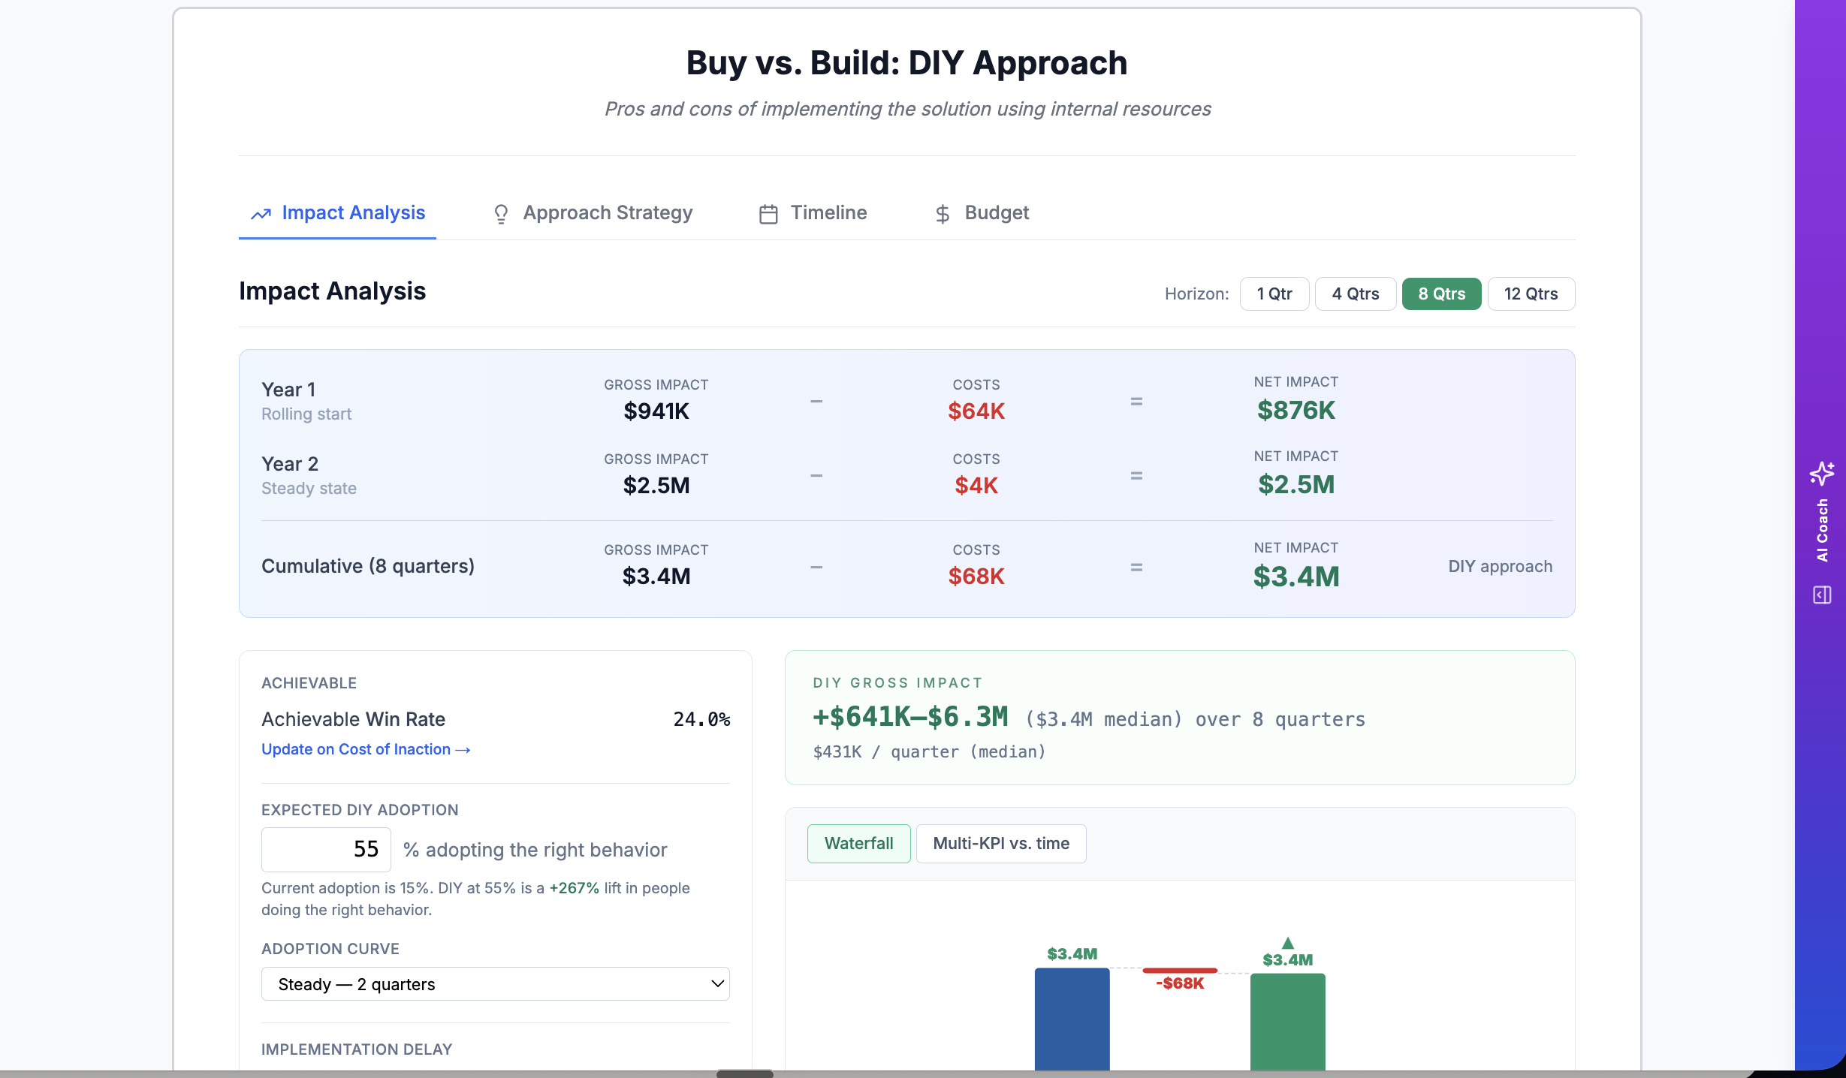Click the Year 1 gross impact $941K

(x=656, y=411)
